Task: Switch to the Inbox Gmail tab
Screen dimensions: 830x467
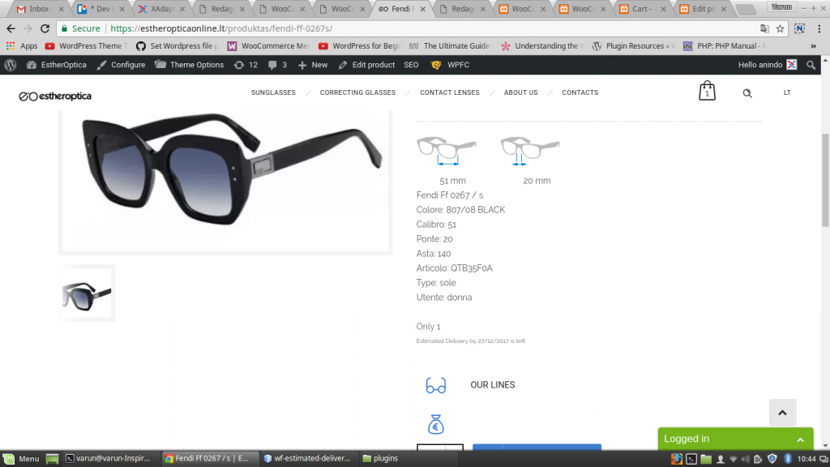Action: click(37, 9)
